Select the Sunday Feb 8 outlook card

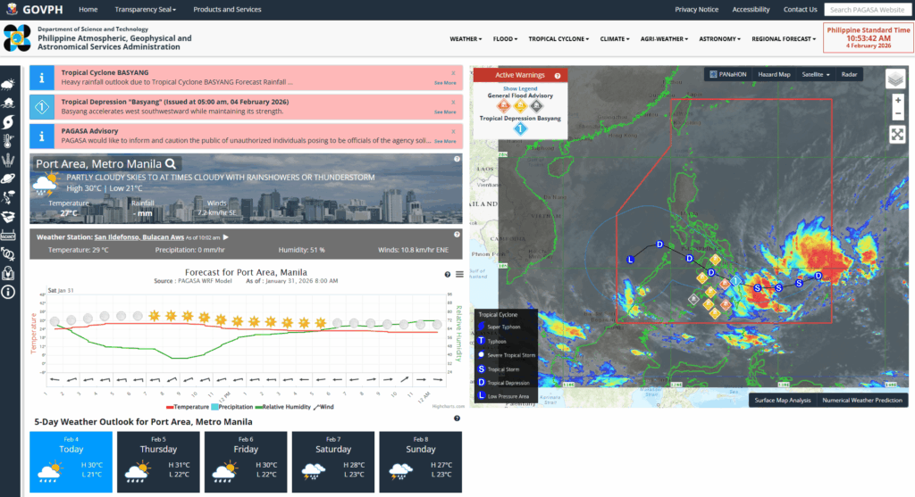coord(421,462)
